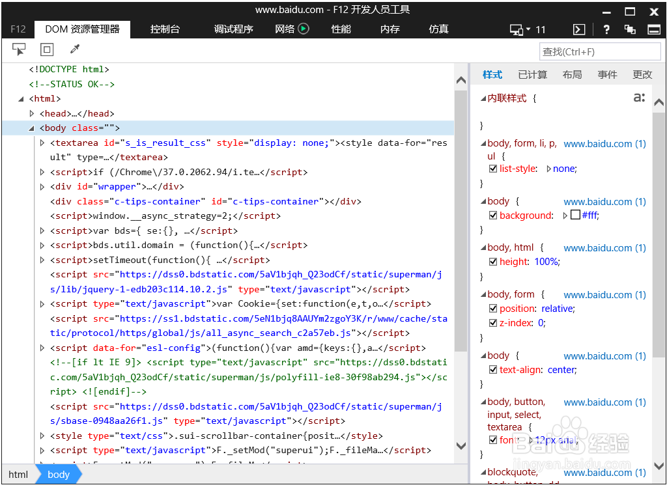Open the 仿真 tab

click(439, 29)
